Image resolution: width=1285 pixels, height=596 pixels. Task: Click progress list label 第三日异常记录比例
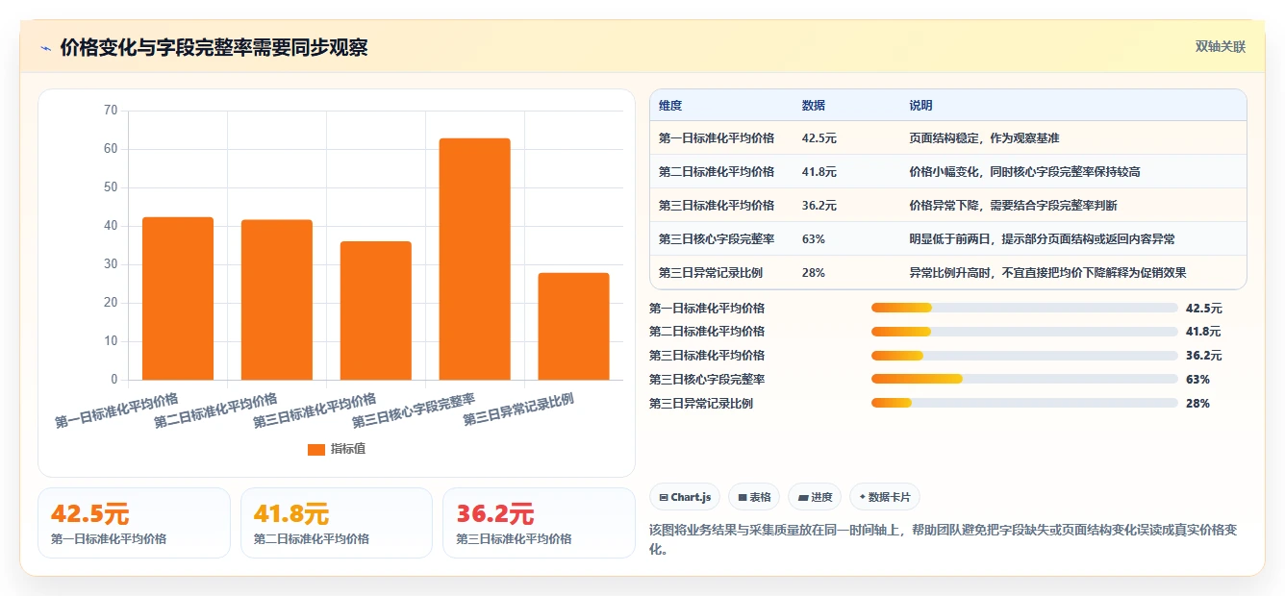701,404
